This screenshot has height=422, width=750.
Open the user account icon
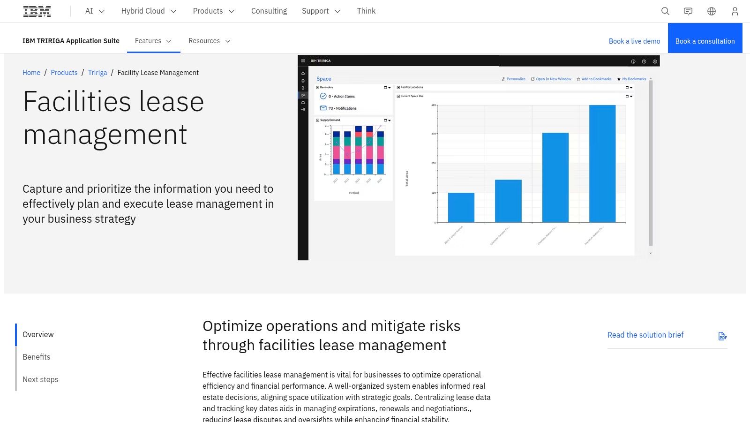(x=735, y=11)
